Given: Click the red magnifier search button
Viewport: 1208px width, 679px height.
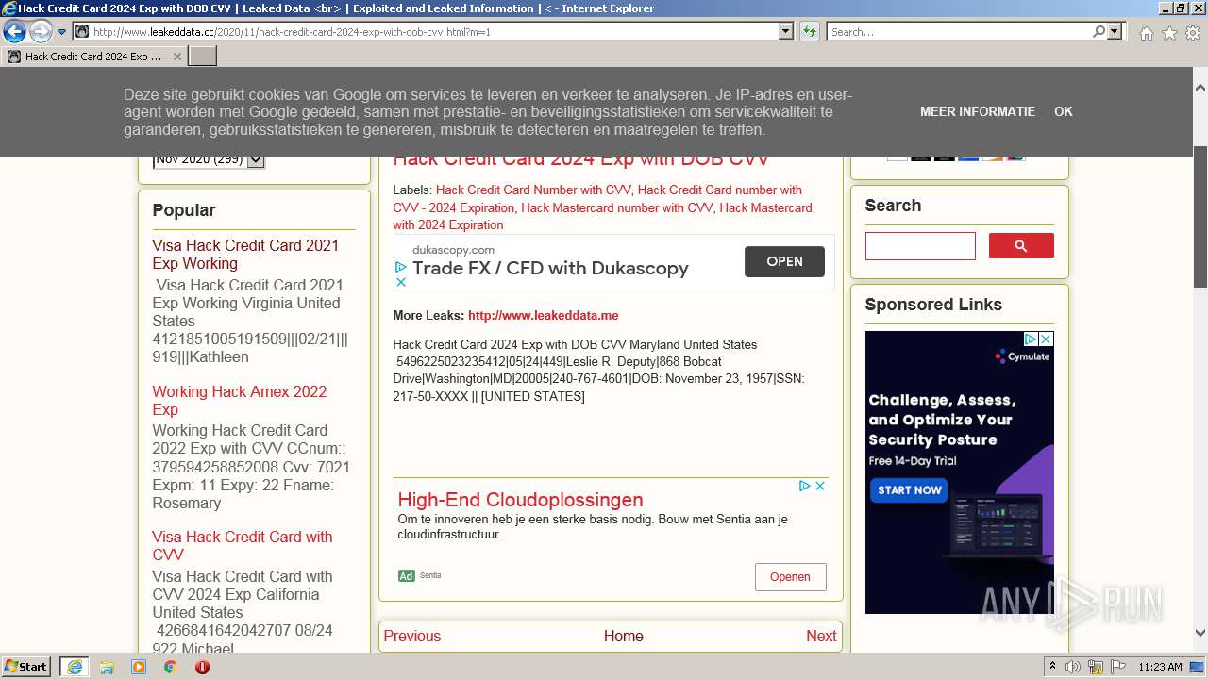Looking at the screenshot, I should (1021, 246).
